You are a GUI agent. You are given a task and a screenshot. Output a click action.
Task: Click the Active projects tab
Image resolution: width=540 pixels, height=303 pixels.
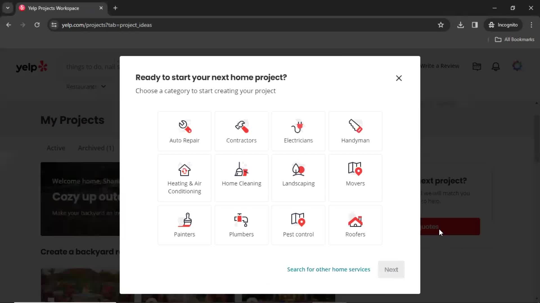coord(56,148)
